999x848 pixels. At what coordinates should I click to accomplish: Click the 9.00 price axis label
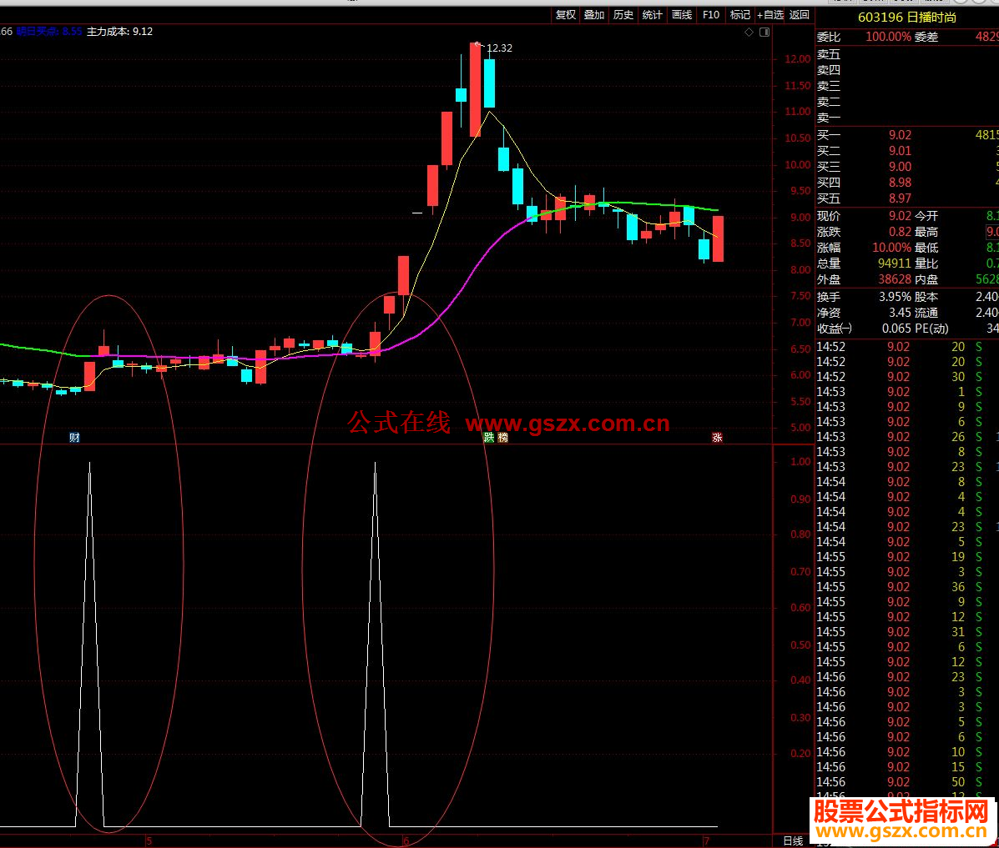tap(800, 218)
